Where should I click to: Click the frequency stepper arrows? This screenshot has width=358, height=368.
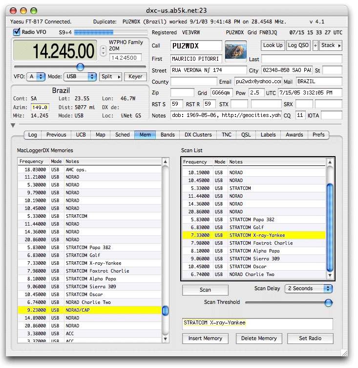tap(103, 50)
